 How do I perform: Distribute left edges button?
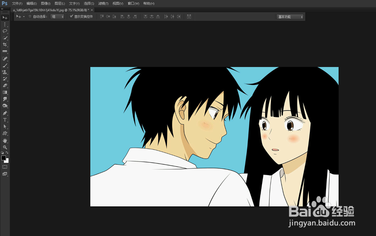166,16
